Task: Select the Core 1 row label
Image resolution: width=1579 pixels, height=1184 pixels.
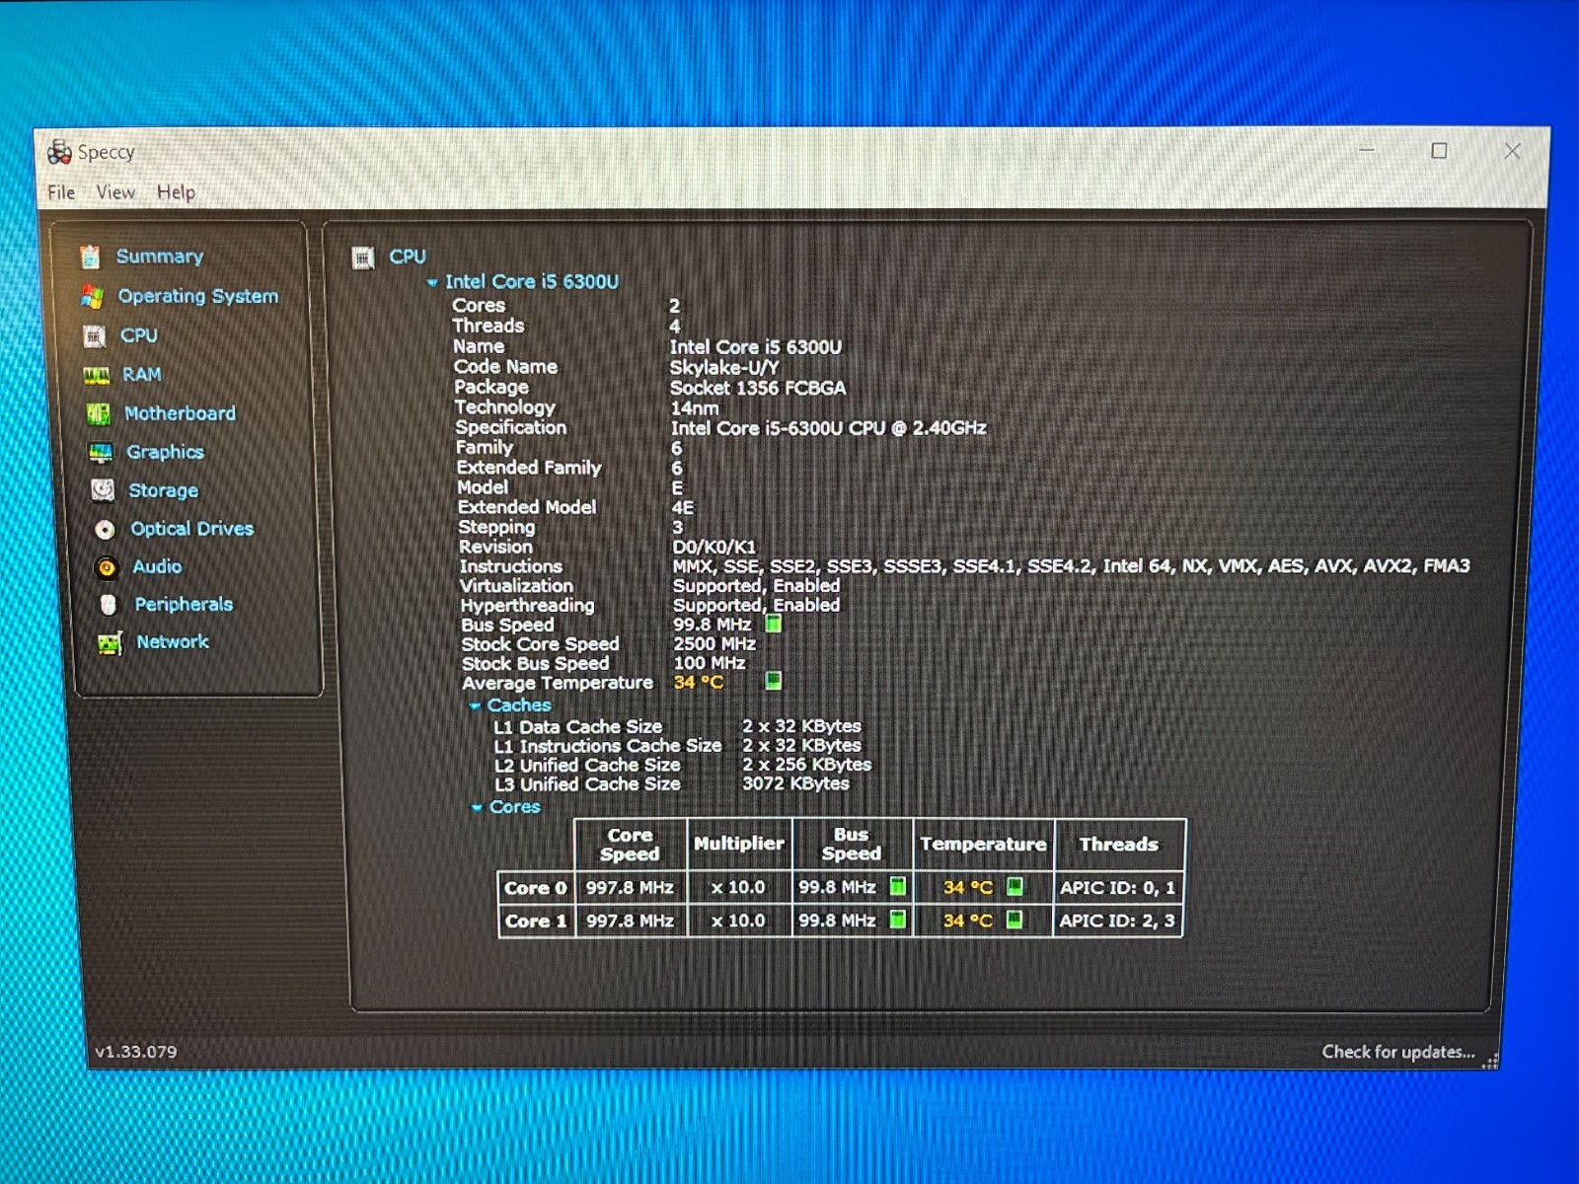Action: coord(537,921)
